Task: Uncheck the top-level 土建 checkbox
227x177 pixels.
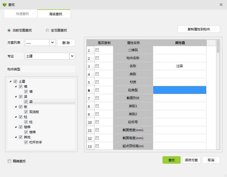Action: point(15,81)
